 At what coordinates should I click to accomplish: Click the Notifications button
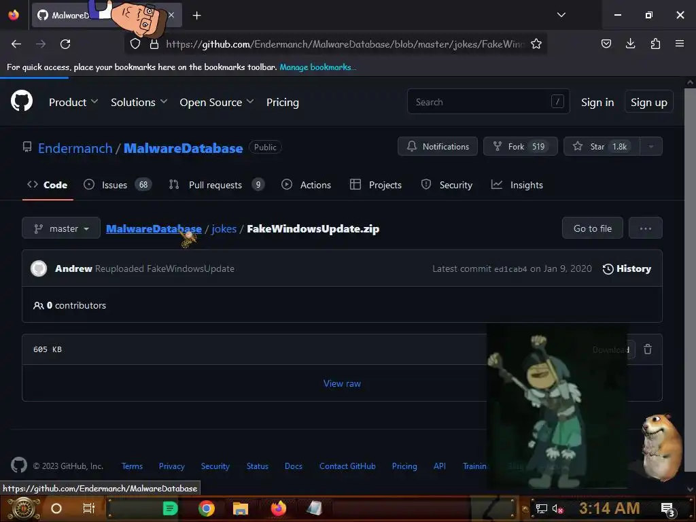pyautogui.click(x=438, y=147)
